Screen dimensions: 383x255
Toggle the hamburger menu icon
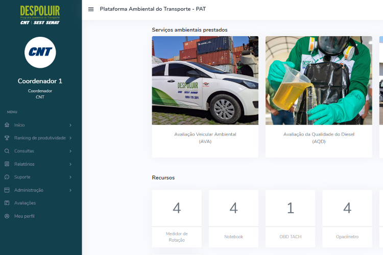[x=91, y=9]
